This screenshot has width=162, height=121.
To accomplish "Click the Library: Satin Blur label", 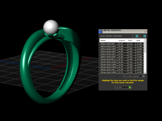I will pyautogui.click(x=111, y=36).
